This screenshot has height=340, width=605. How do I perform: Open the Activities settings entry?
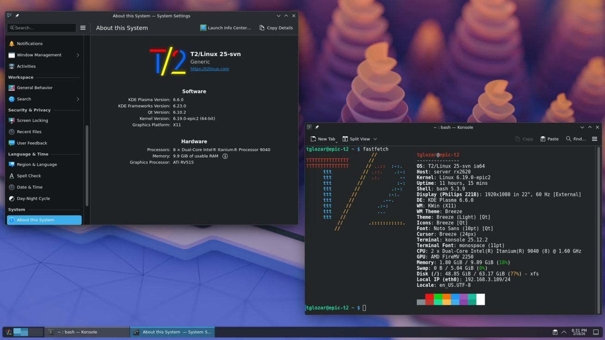click(x=44, y=66)
